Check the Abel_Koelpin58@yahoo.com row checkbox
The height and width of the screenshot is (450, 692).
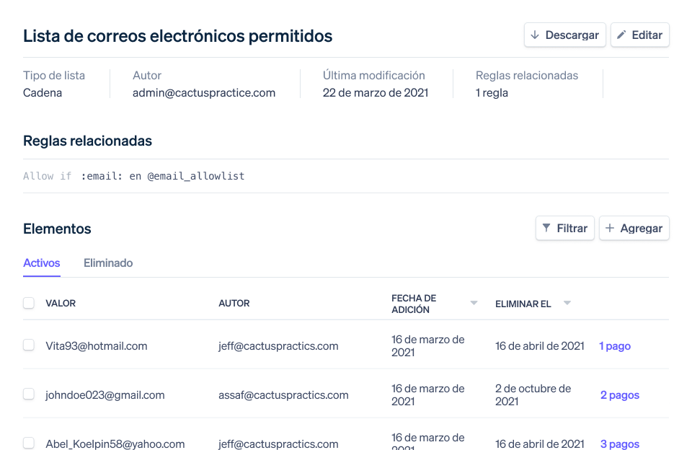coord(29,443)
